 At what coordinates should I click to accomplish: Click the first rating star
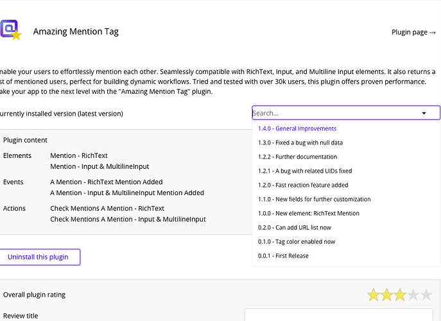point(374,295)
